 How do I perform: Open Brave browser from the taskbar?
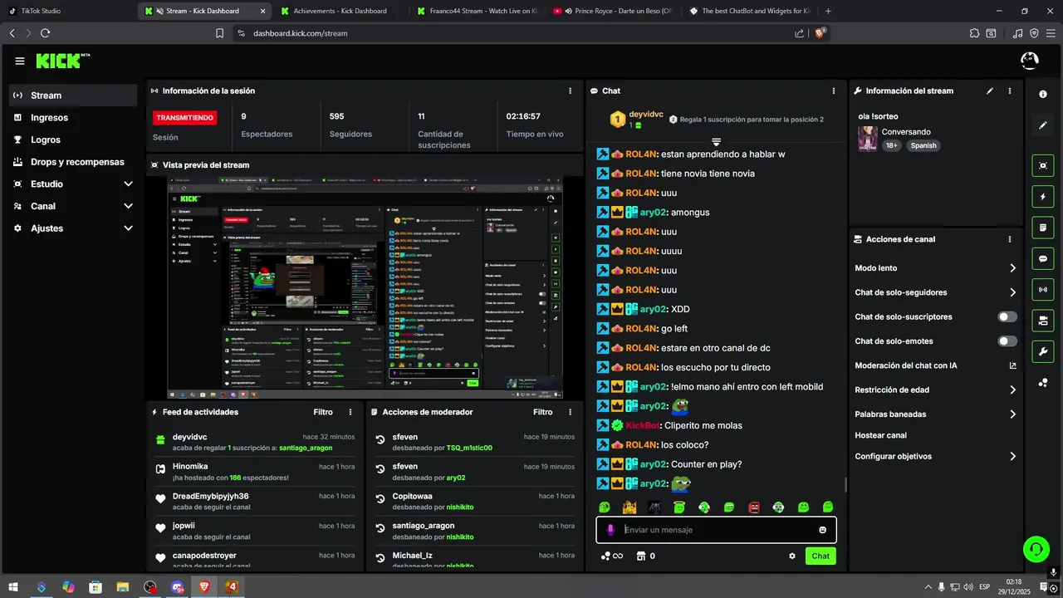[x=204, y=587]
